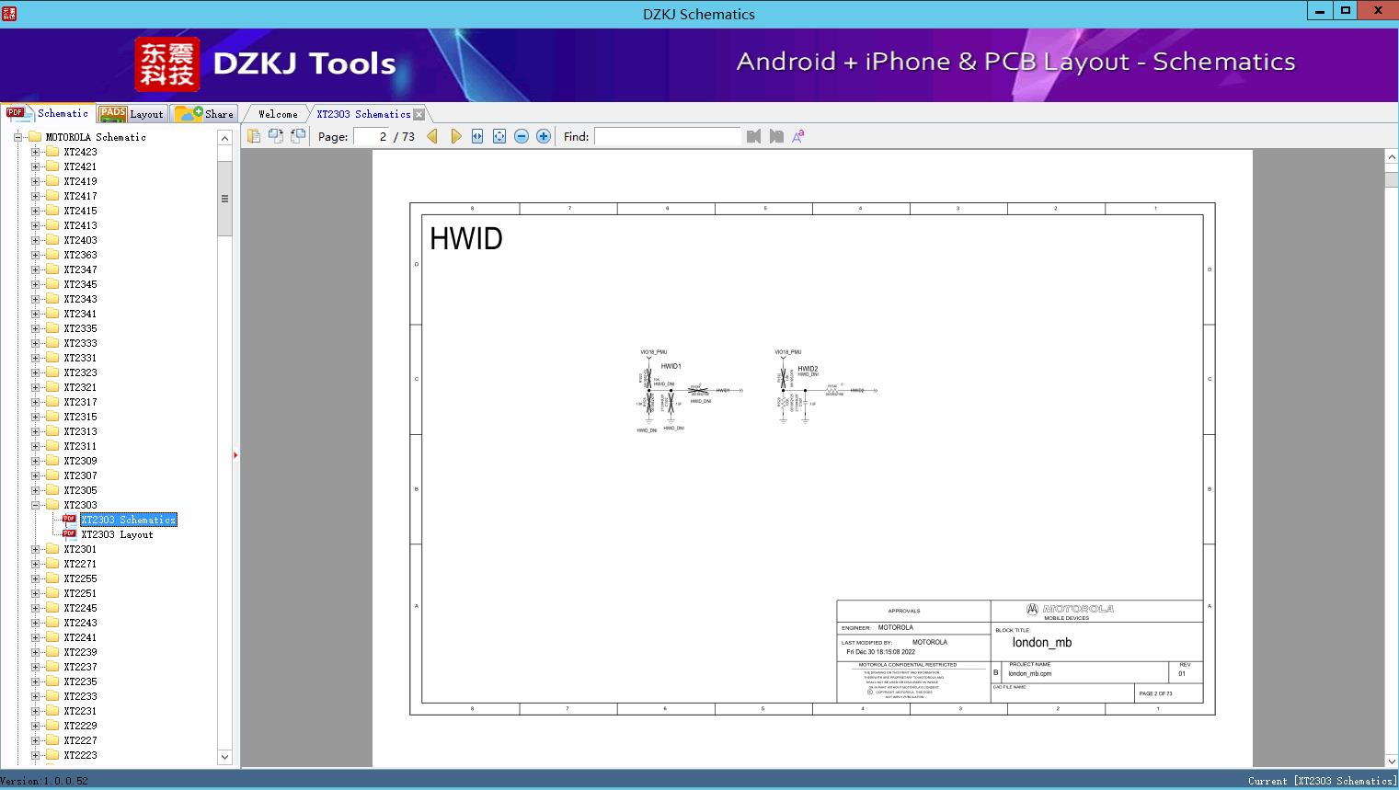Expand the XT2345 folder
This screenshot has width=1399, height=790.
(x=35, y=284)
